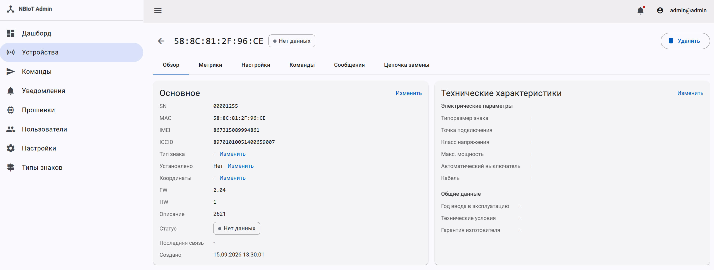The width and height of the screenshot is (714, 270).
Task: Click the MAC value in Основное card
Action: [x=239, y=118]
